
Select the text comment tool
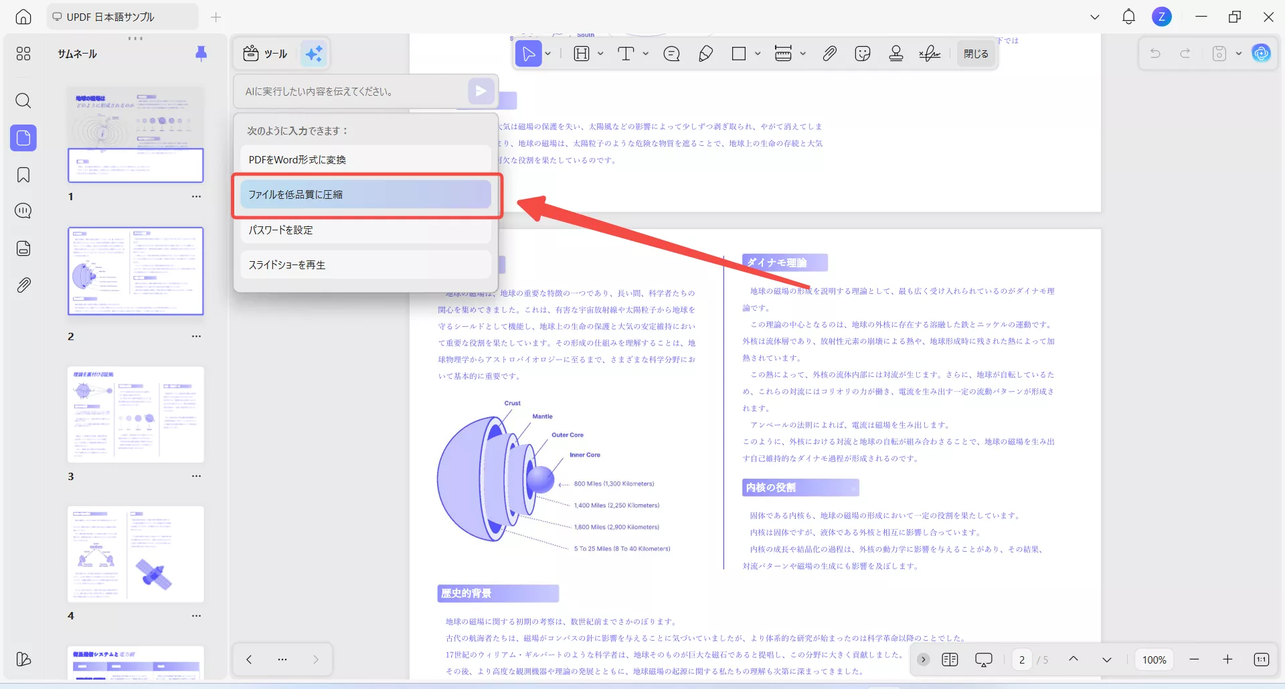[626, 54]
